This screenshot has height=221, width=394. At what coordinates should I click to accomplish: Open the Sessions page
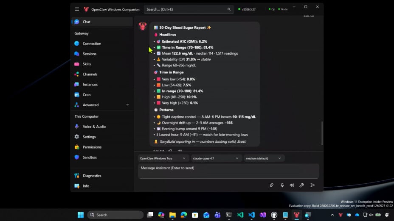click(x=102, y=54)
